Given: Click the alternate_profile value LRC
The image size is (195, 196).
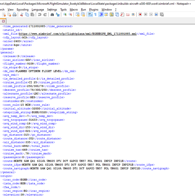Looking at the screenshot, I should pos(36,94).
